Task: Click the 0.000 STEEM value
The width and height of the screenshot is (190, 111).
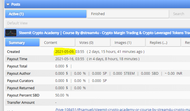Action: click(124, 73)
